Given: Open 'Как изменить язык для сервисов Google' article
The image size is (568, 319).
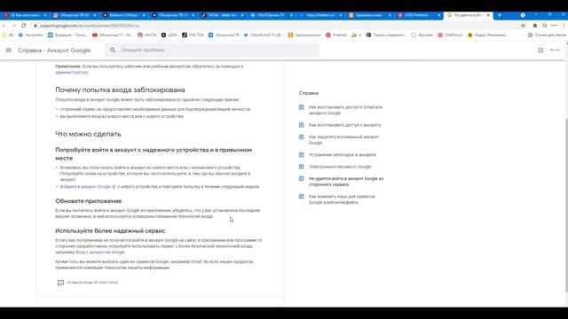Looking at the screenshot, I should [342, 199].
